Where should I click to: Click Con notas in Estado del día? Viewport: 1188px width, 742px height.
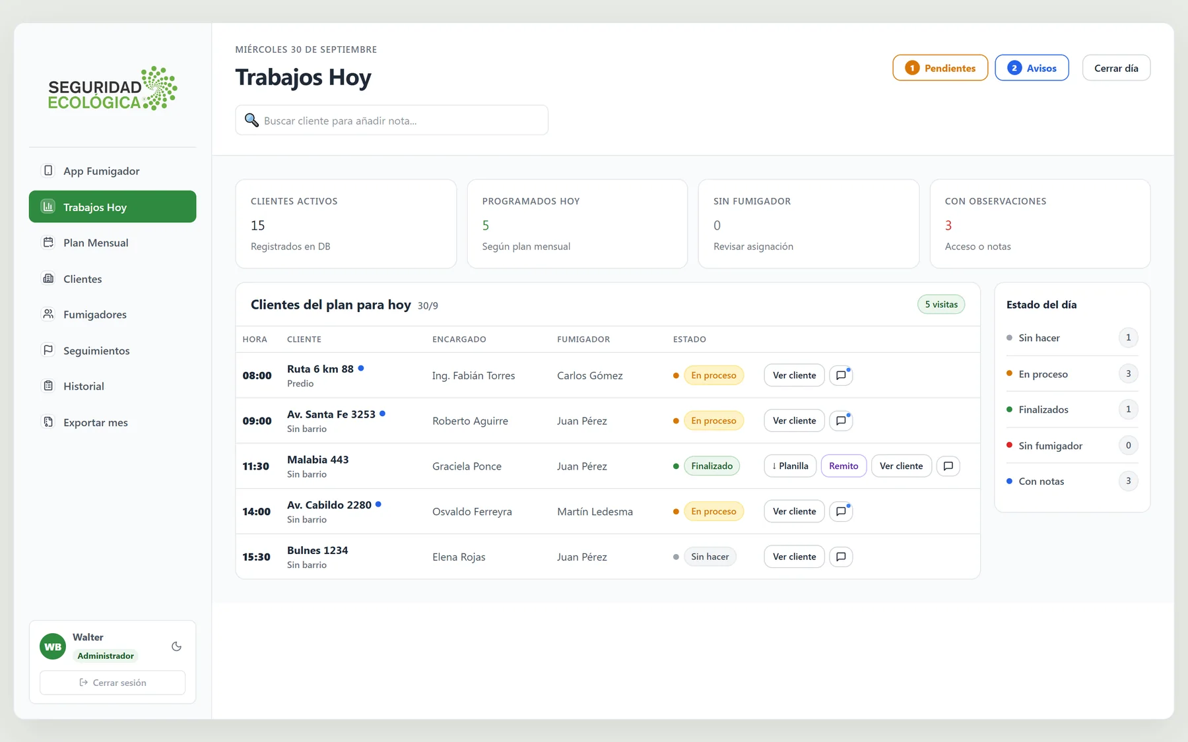click(x=1072, y=481)
